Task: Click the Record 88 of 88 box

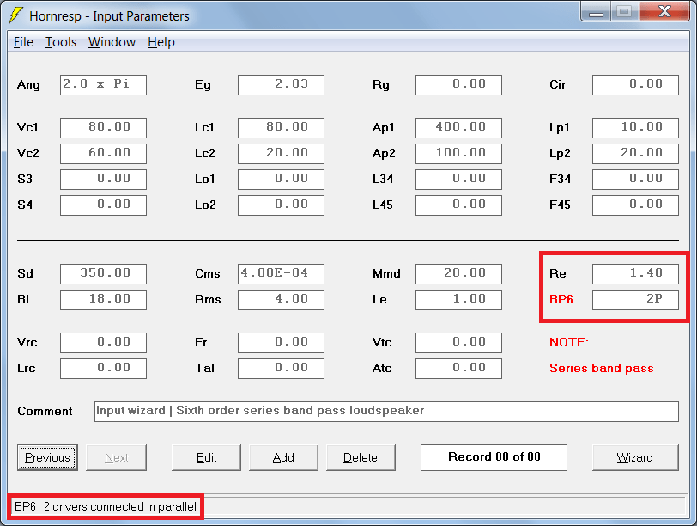Action: pyautogui.click(x=494, y=457)
